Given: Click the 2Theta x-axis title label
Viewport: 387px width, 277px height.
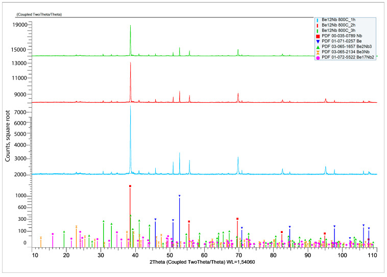Looking at the screenshot, I should [x=202, y=262].
